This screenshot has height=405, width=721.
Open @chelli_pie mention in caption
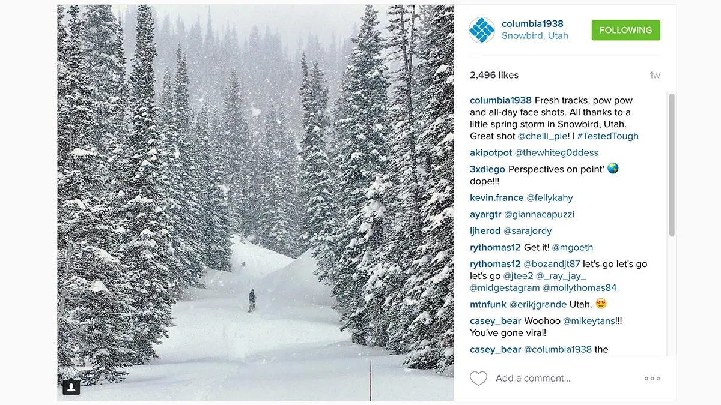[x=545, y=136]
